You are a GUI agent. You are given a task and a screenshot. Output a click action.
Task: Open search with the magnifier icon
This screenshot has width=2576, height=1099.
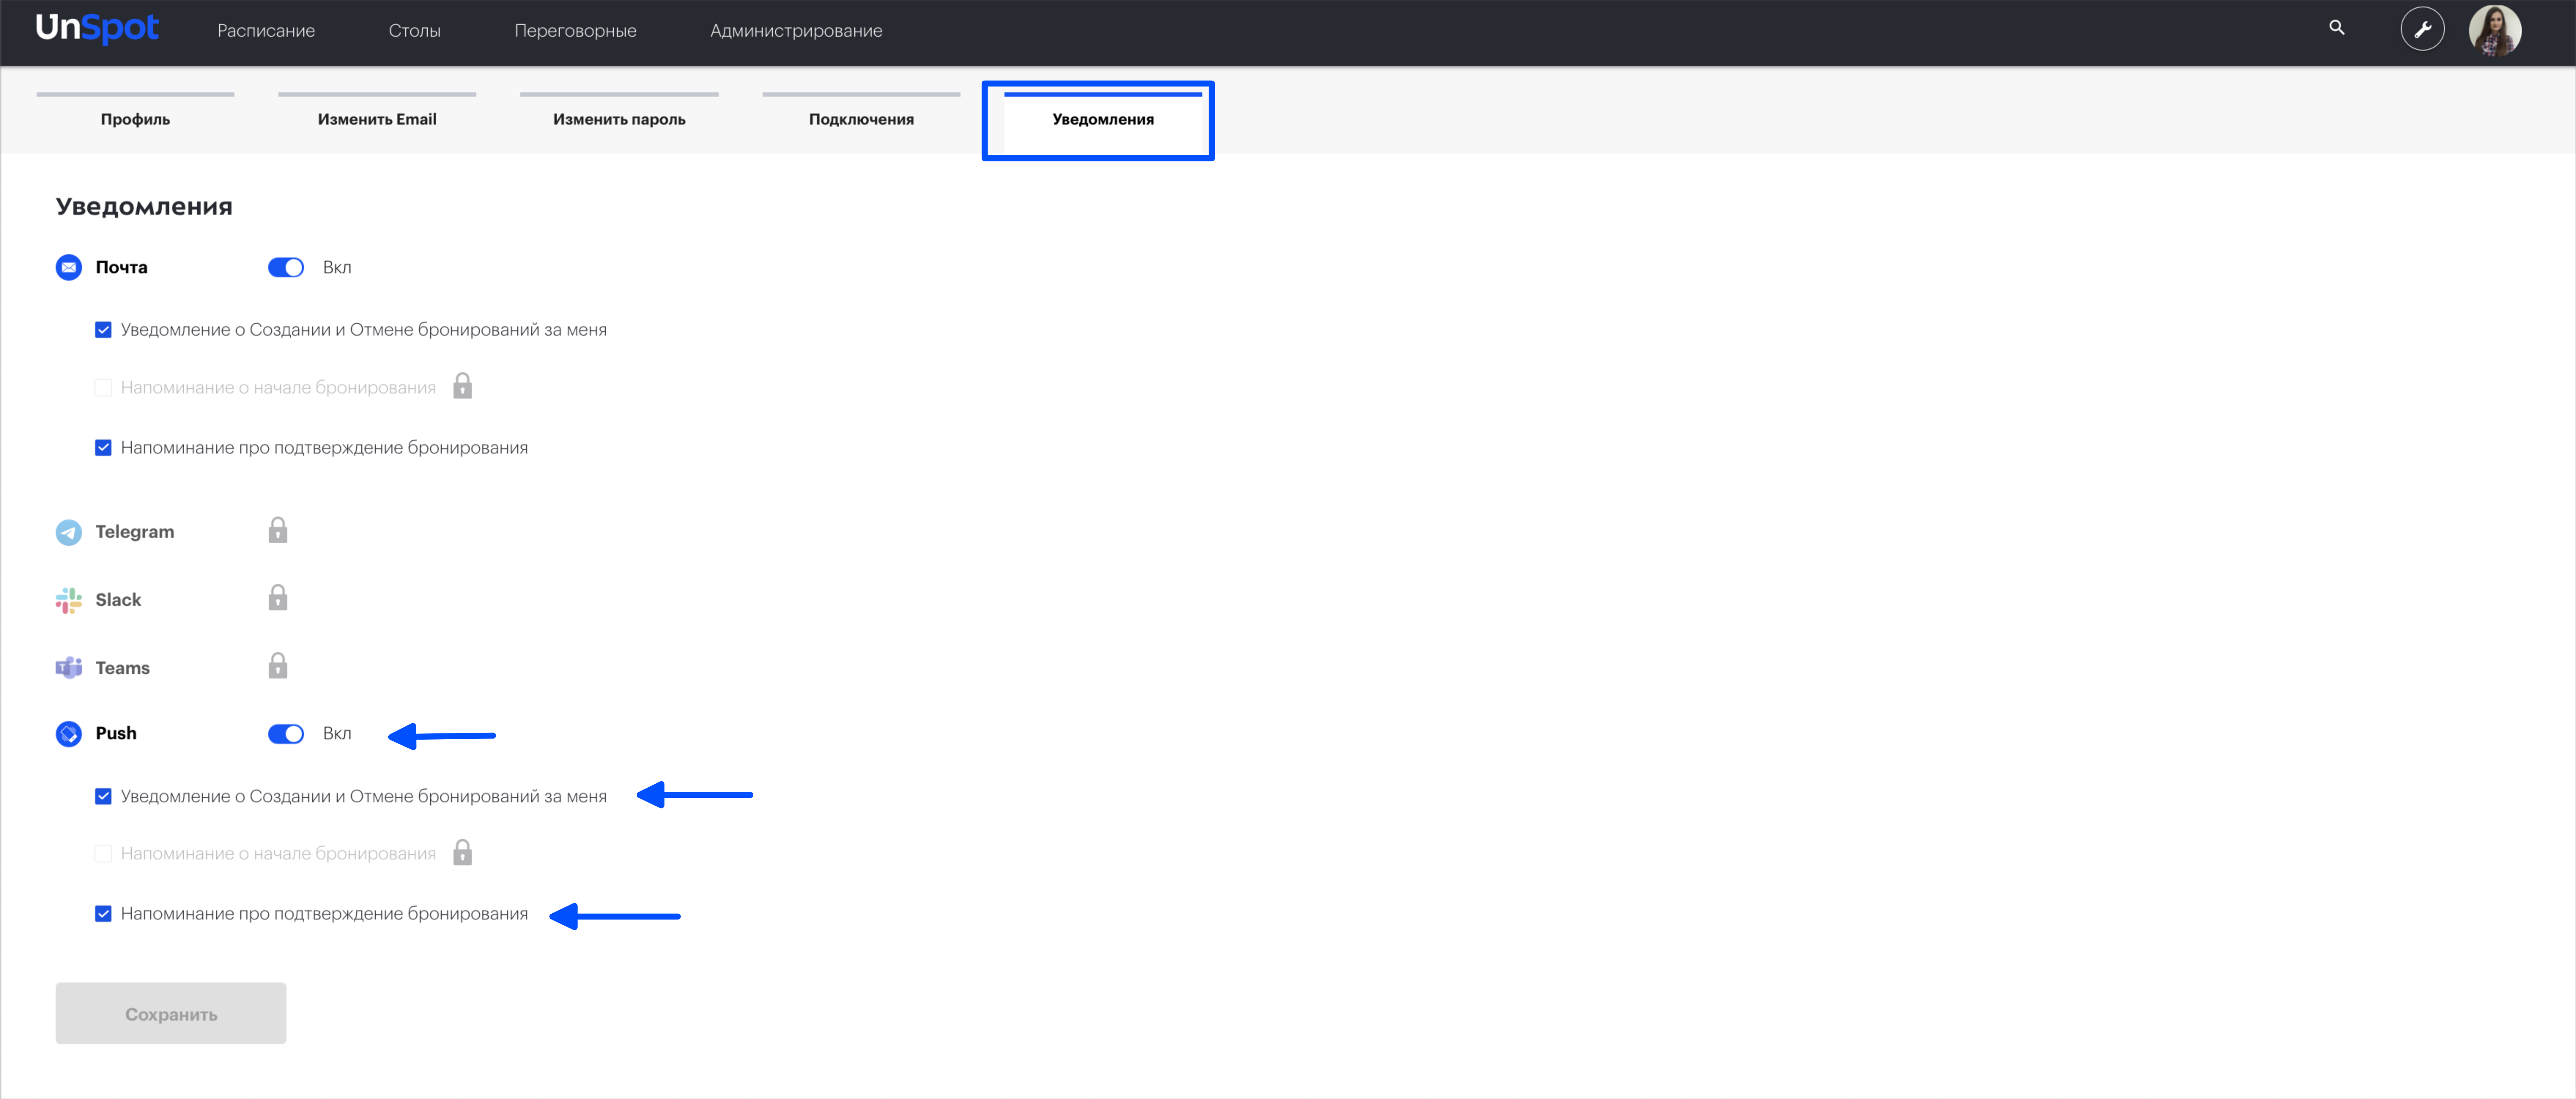pyautogui.click(x=2337, y=28)
